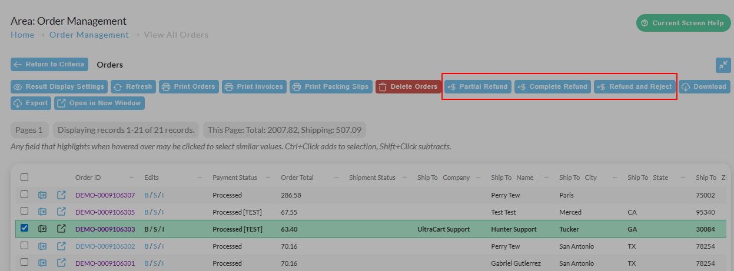Click the Paris ship-to city cell
Image resolution: width=734 pixels, height=271 pixels.
[566, 195]
